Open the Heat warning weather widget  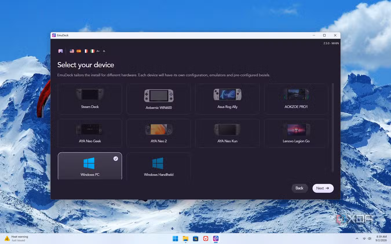(17, 239)
